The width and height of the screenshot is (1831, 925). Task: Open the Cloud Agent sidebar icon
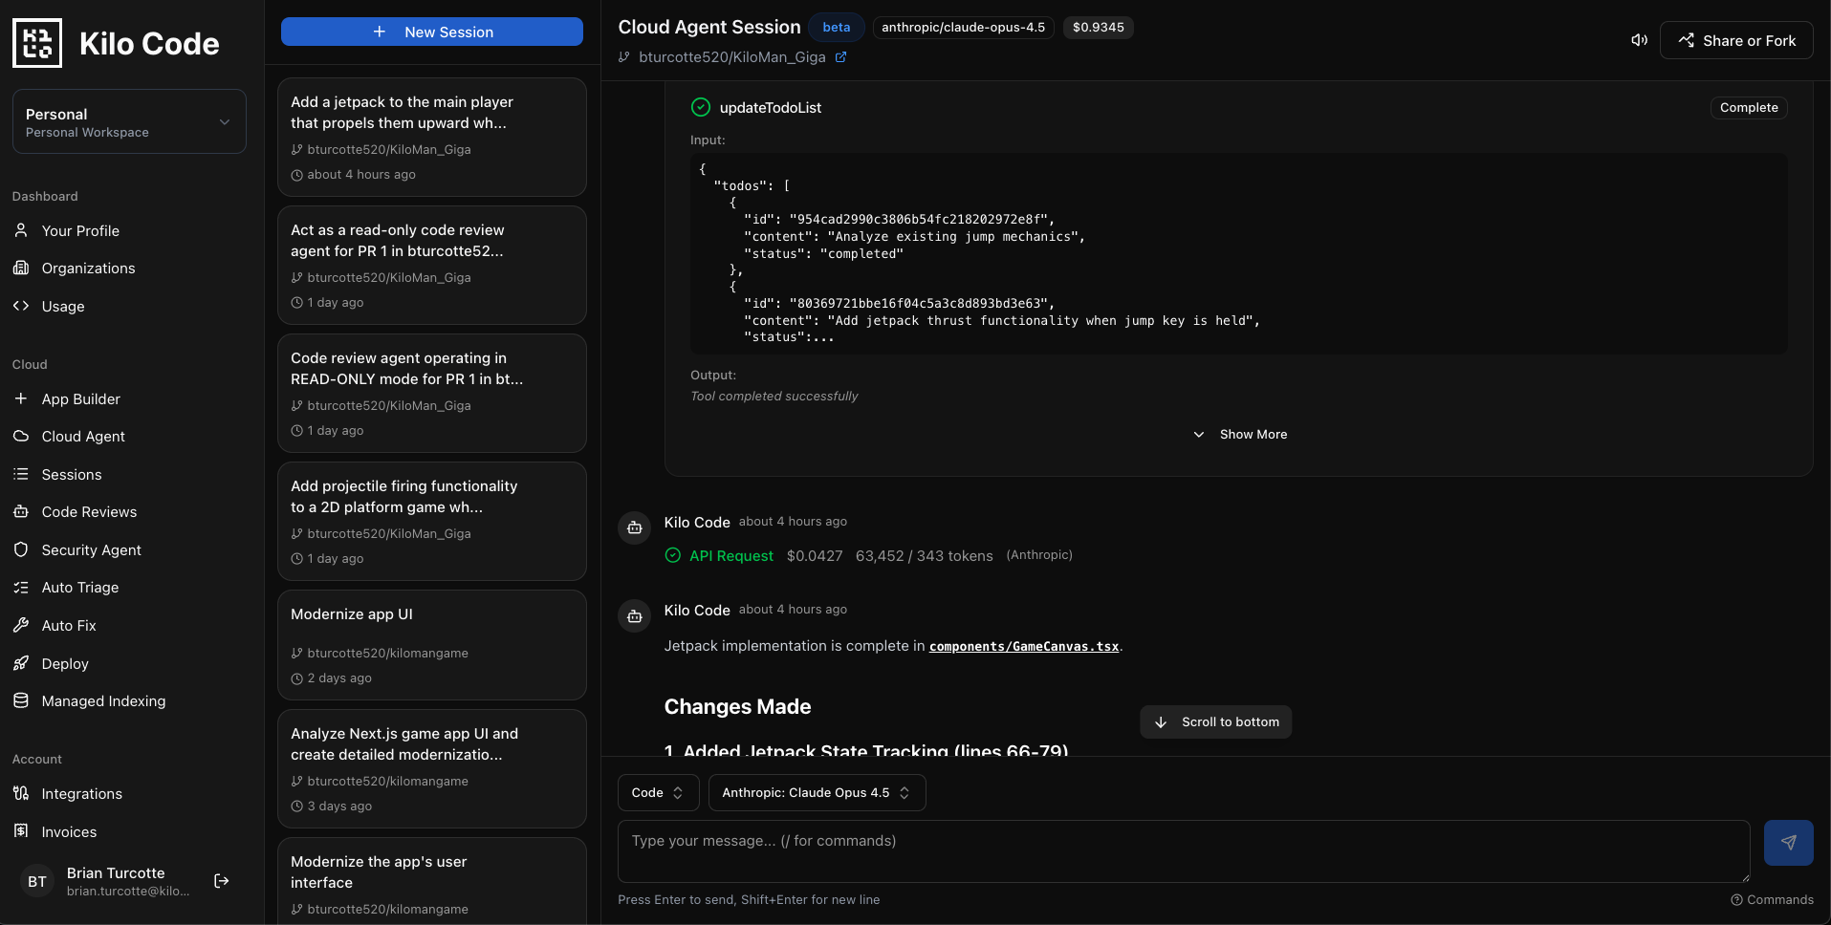point(21,436)
